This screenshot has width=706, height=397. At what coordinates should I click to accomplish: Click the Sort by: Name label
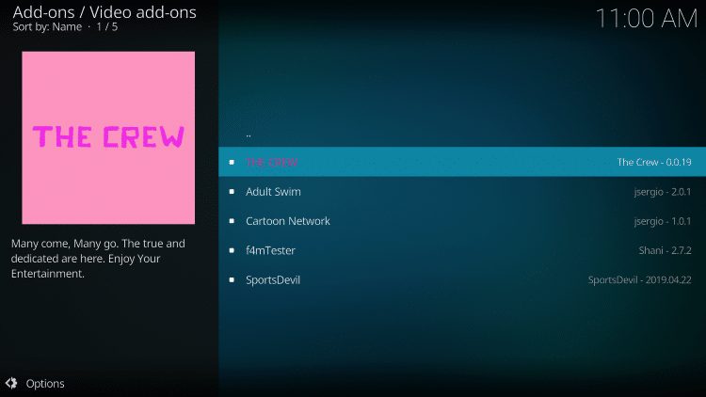tap(47, 27)
